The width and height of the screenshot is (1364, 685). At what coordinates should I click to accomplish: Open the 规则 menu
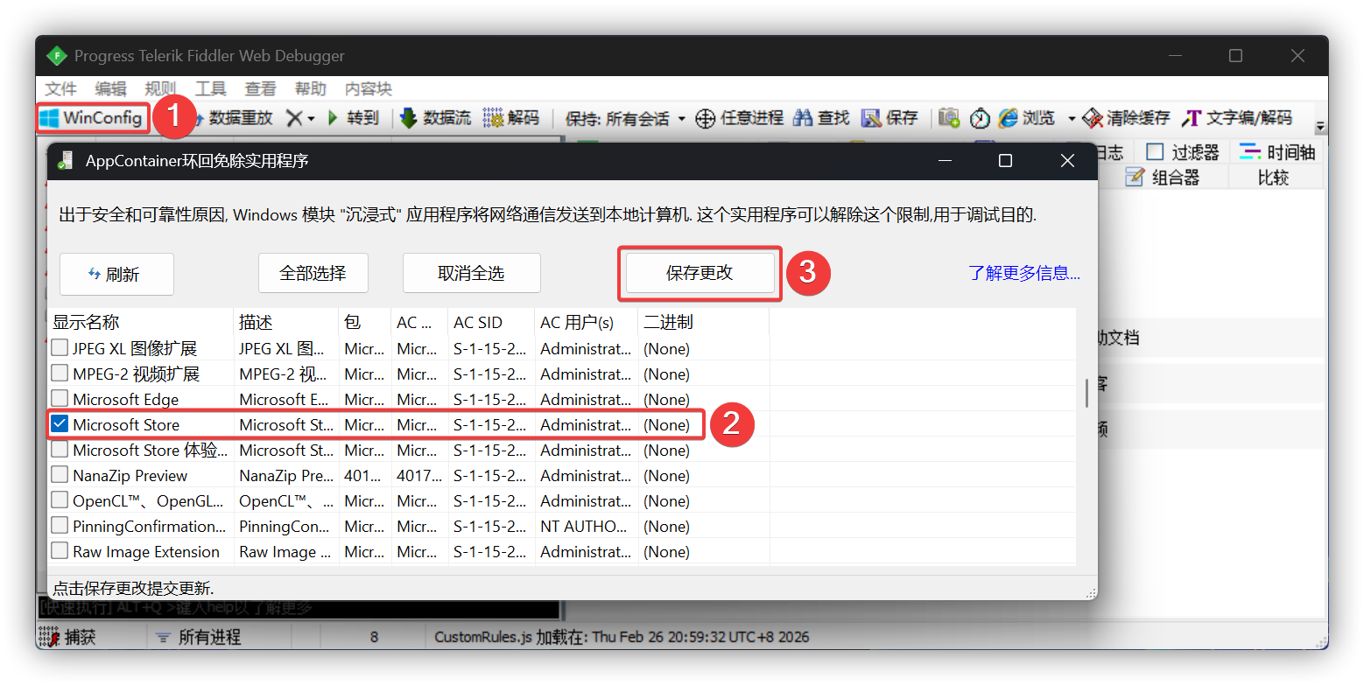pyautogui.click(x=160, y=89)
